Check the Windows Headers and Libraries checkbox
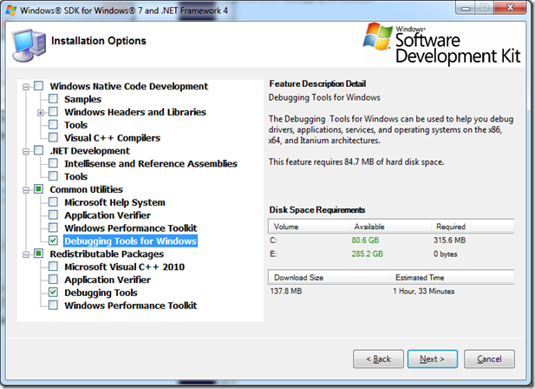The width and height of the screenshot is (535, 389). (x=53, y=112)
